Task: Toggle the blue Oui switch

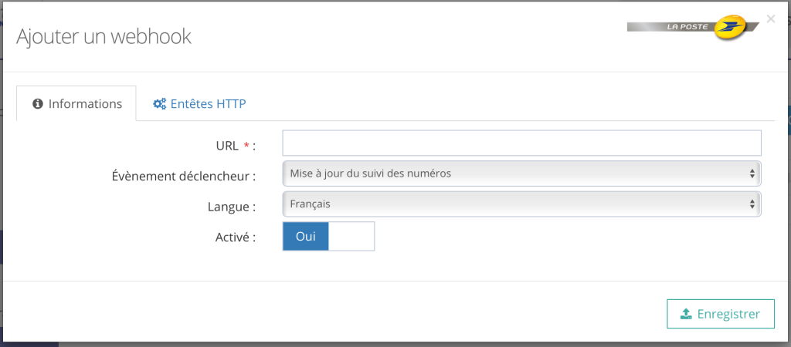Action: click(x=306, y=237)
